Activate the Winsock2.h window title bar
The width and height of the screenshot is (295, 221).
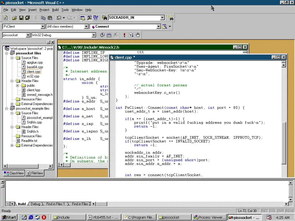(x=145, y=47)
